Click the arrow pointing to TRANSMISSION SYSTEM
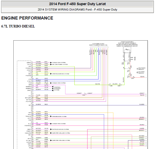Screen dimensions: 155x149 pos(51,116)
